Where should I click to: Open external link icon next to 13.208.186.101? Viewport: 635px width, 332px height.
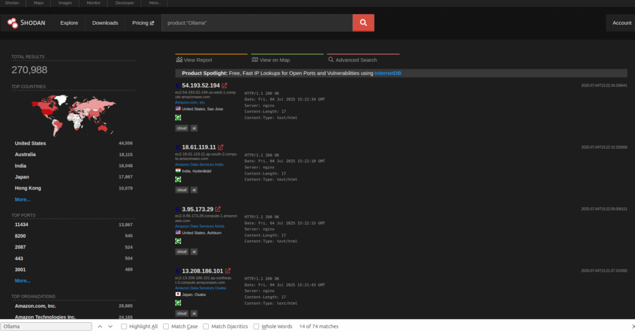click(228, 271)
